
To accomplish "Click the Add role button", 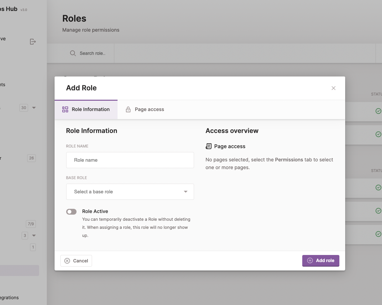I will point(321,260).
